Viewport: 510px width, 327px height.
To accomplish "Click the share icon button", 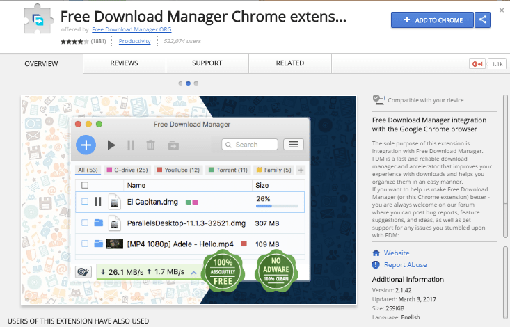I will tap(482, 20).
